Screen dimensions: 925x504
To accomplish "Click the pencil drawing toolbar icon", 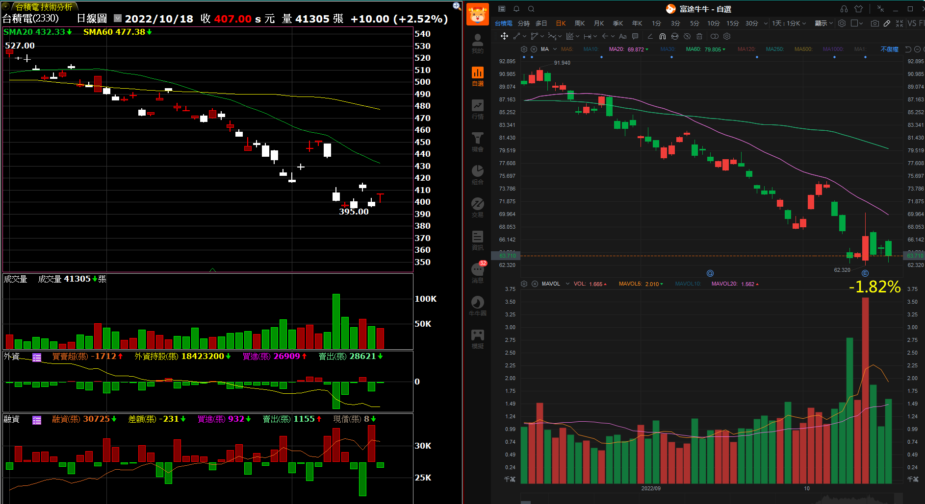I will [x=887, y=23].
